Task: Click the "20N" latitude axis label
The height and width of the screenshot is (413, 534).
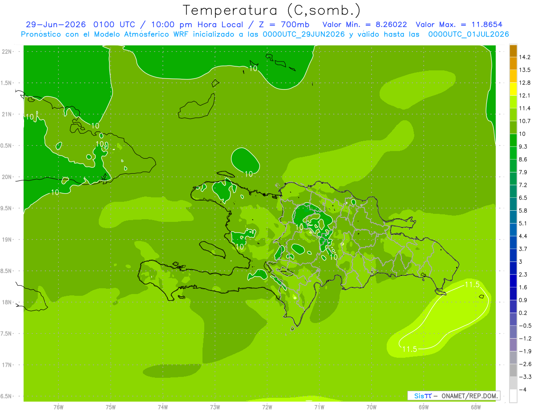Action: (x=8, y=177)
